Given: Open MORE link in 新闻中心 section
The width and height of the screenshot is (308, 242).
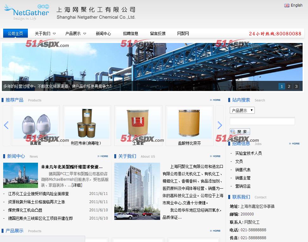Looking at the screenshot, I should point(103,156).
